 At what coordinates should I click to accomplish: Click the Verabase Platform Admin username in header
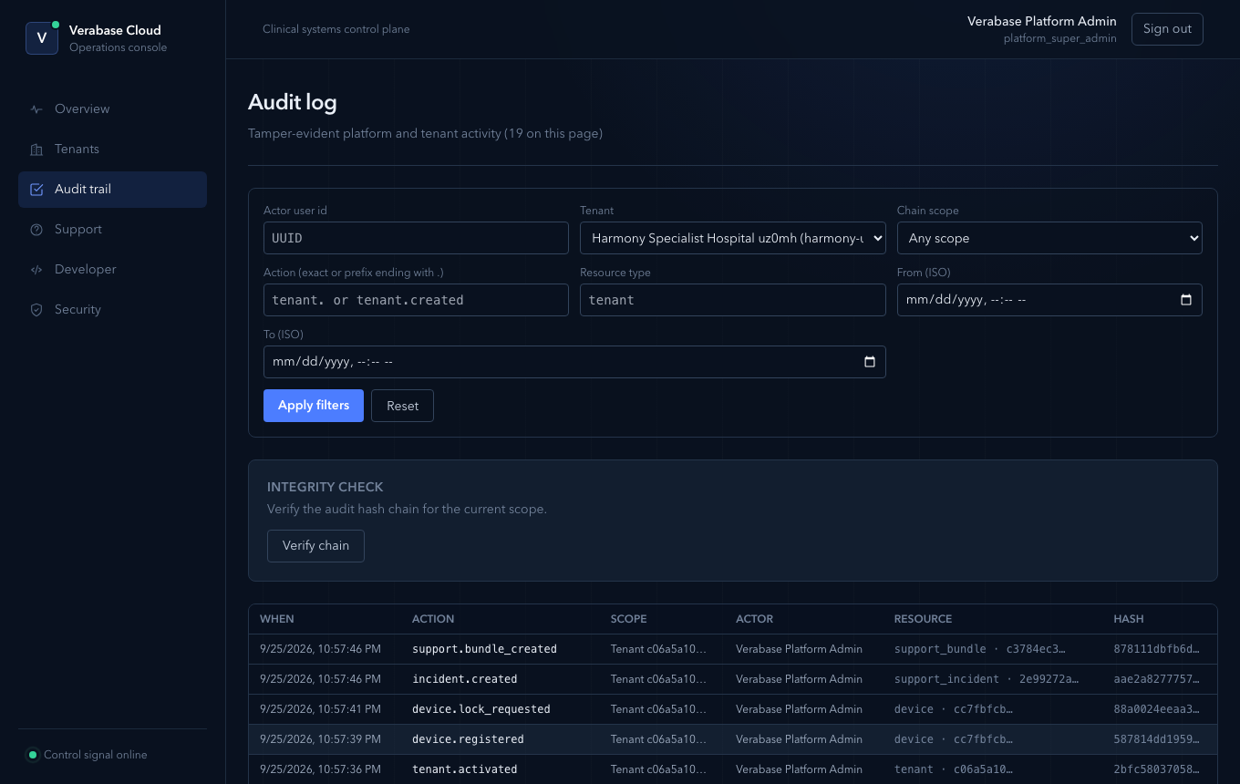click(1042, 21)
